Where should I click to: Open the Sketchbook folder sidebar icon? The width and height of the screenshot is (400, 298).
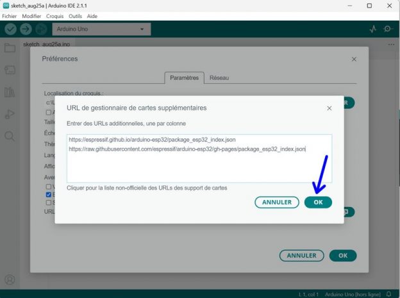click(10, 48)
